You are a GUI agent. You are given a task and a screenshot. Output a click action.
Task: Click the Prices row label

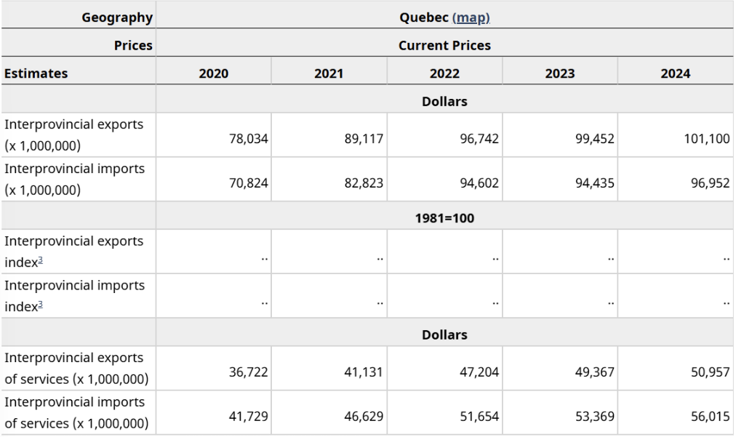(x=133, y=46)
